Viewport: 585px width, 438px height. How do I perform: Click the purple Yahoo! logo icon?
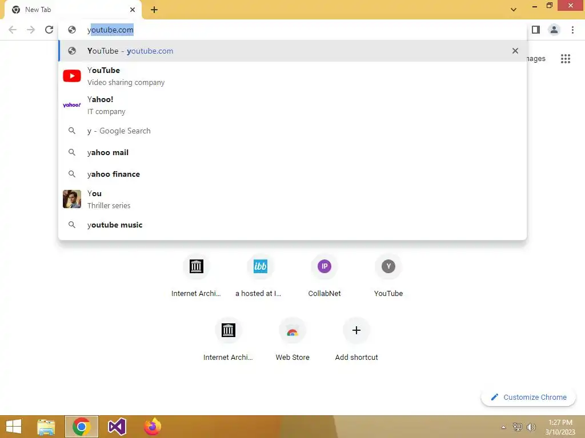click(x=72, y=105)
